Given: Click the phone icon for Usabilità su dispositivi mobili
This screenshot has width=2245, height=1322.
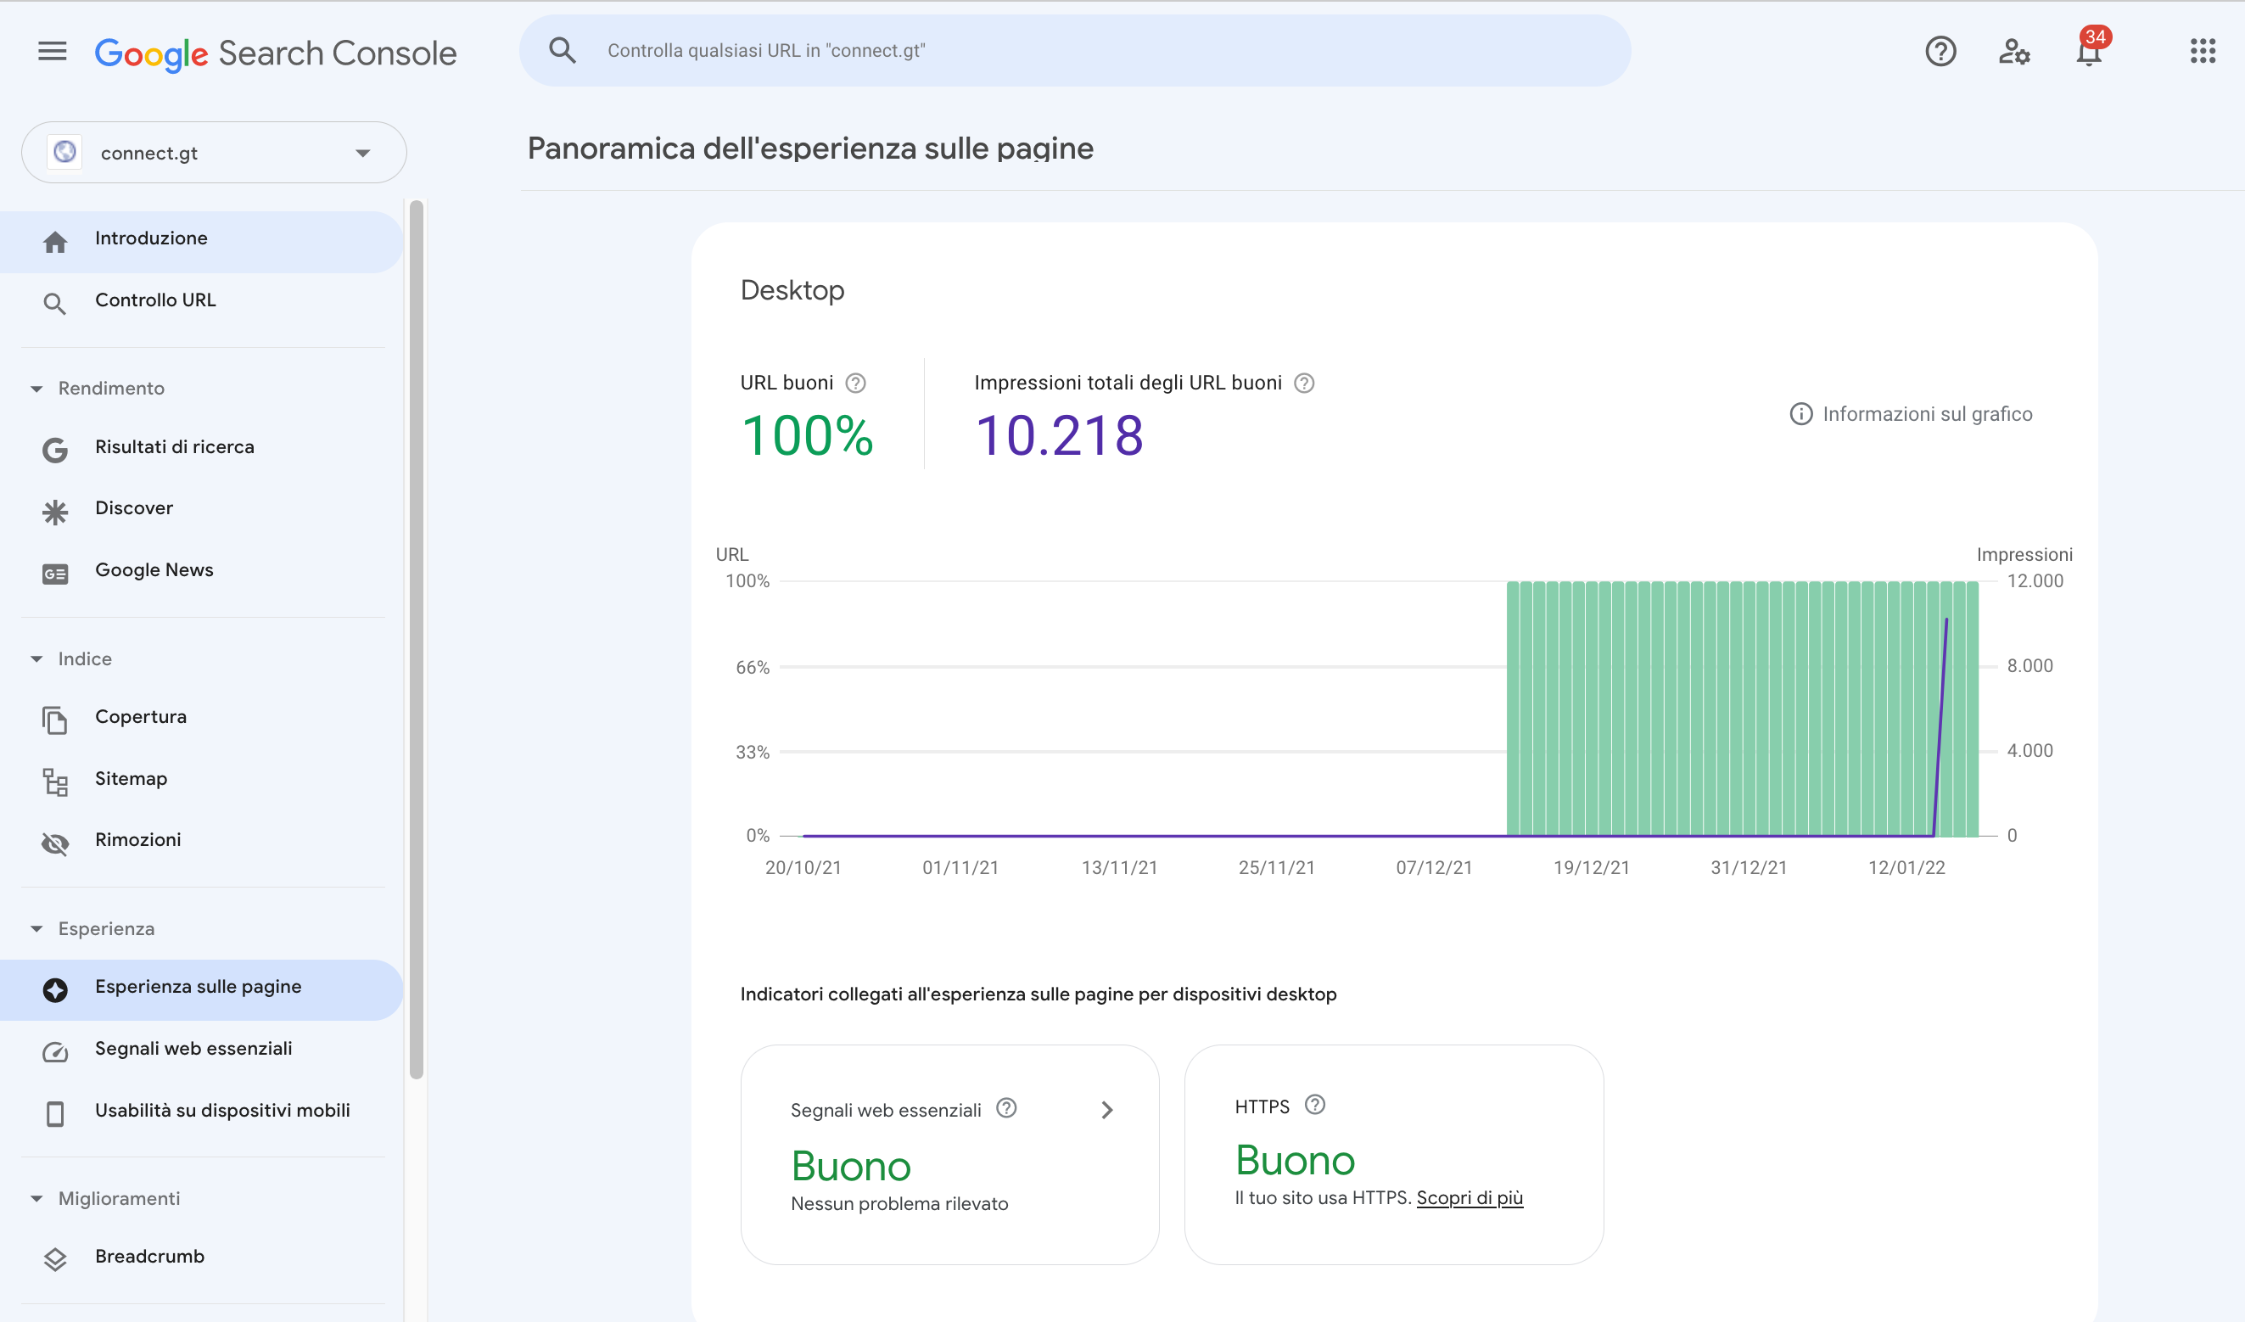Looking at the screenshot, I should [x=55, y=1113].
